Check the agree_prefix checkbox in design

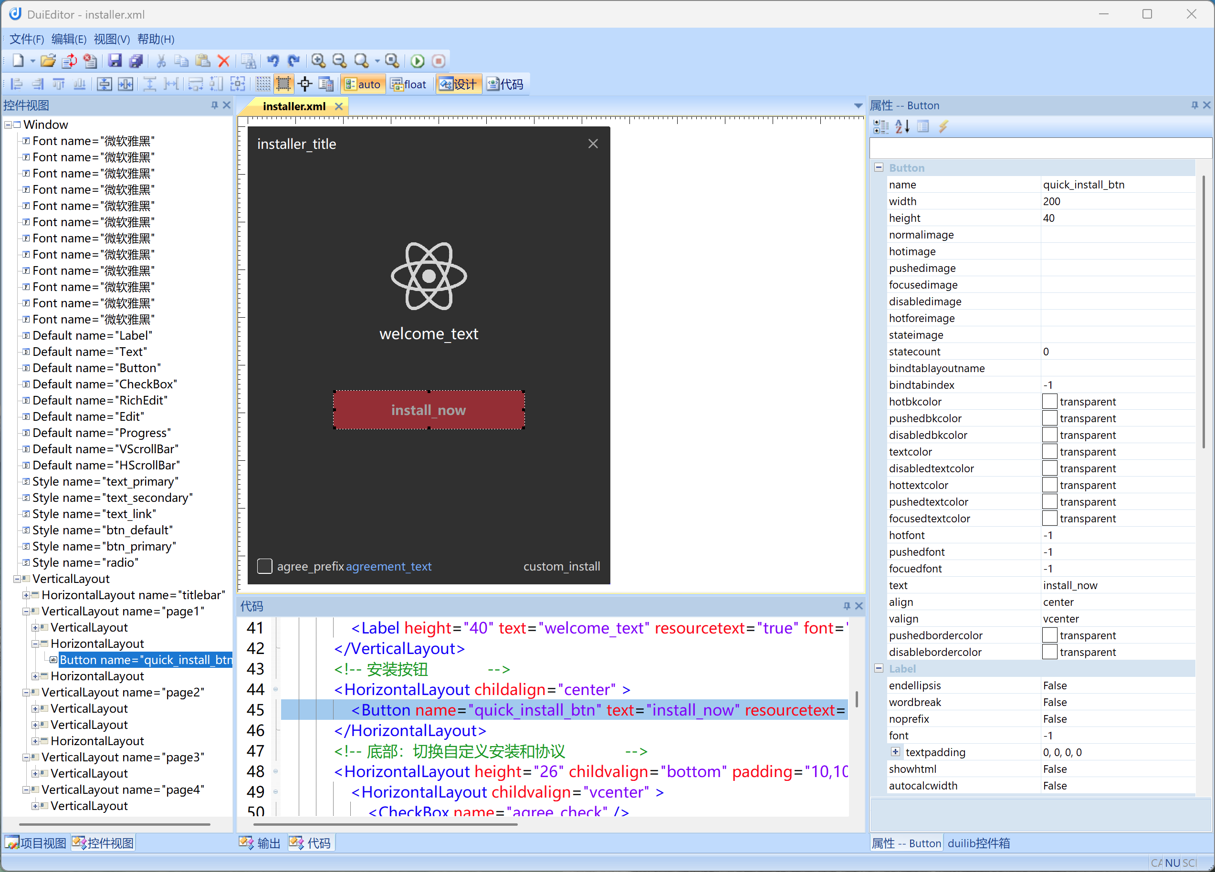(x=265, y=566)
